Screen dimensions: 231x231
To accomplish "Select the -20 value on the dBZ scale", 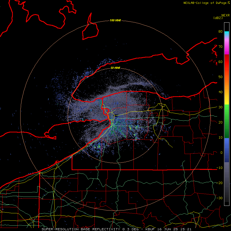I will pos(219,183).
